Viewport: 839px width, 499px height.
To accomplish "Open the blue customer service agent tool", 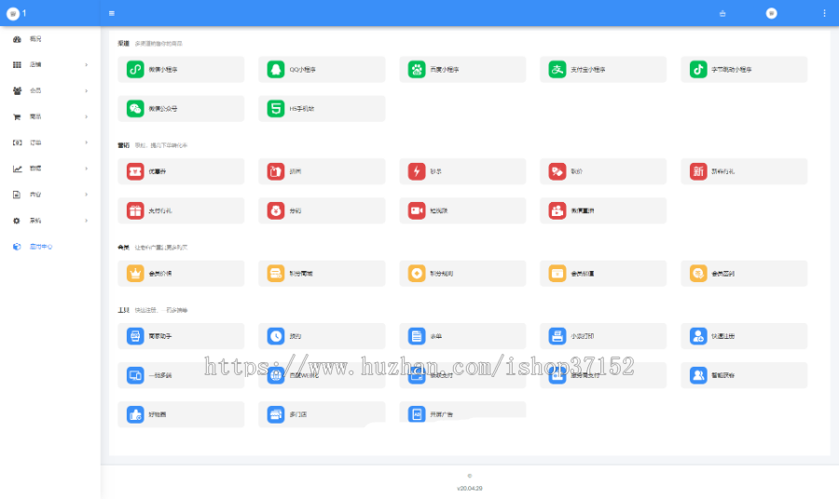I will coord(744,375).
